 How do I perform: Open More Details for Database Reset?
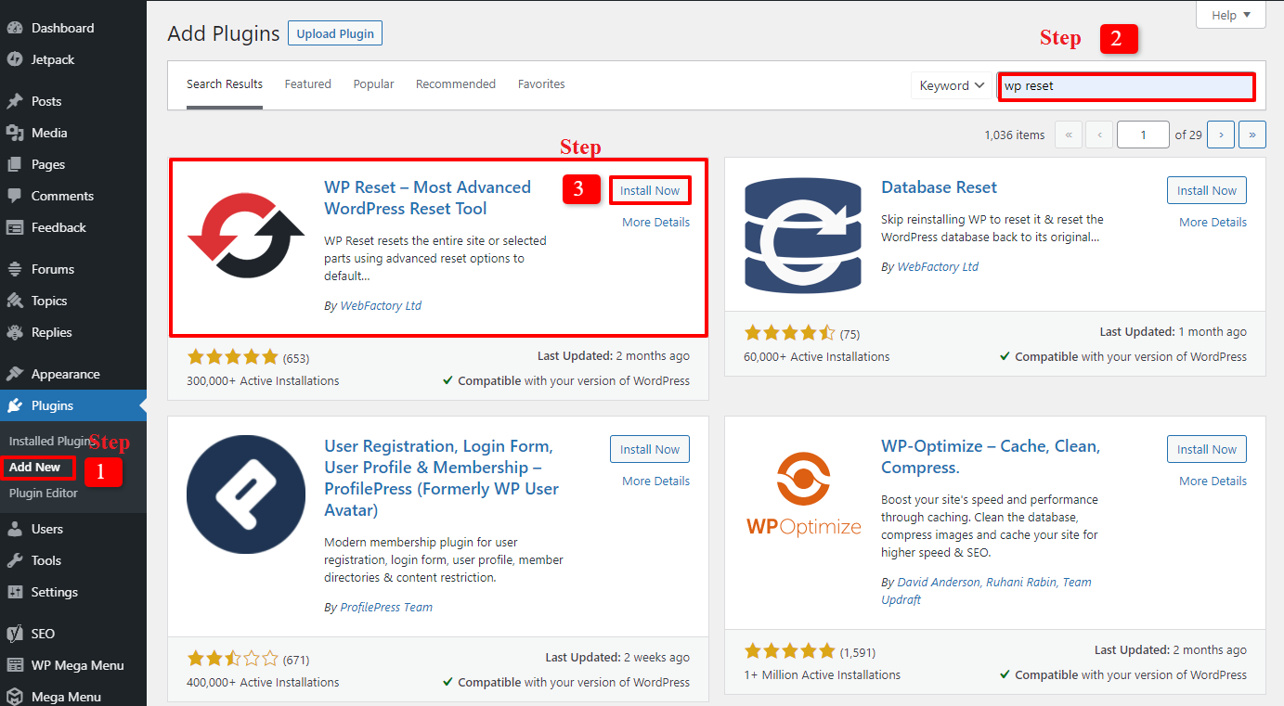tap(1213, 222)
